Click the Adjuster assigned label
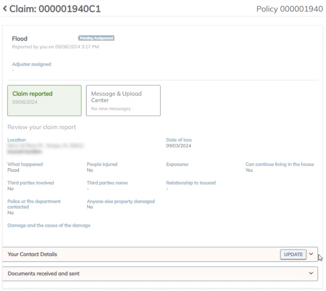The image size is (326, 291). pos(31,64)
